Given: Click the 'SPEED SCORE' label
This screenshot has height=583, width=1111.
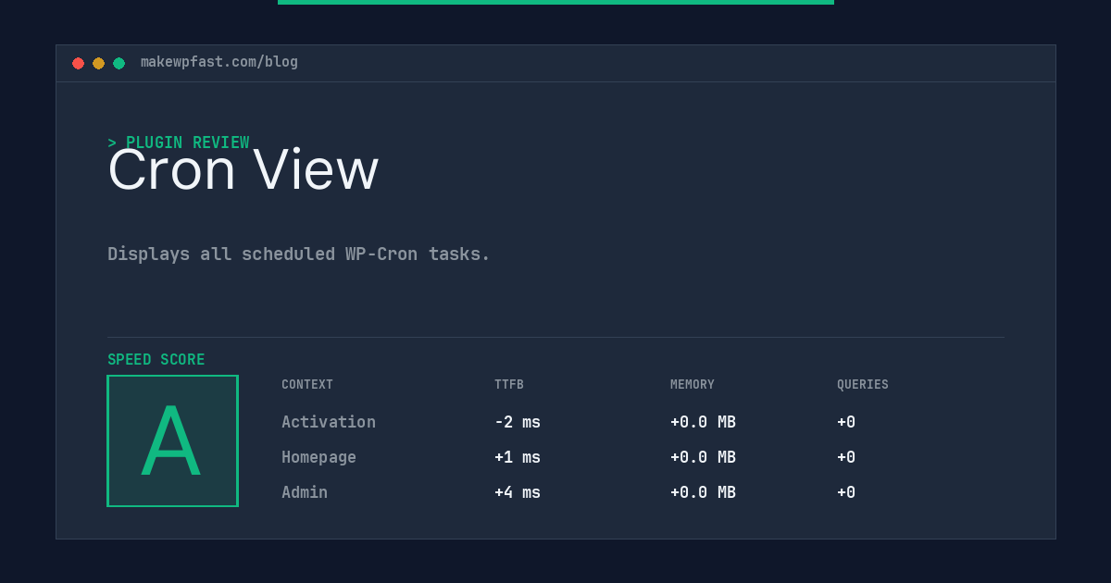Looking at the screenshot, I should [156, 360].
